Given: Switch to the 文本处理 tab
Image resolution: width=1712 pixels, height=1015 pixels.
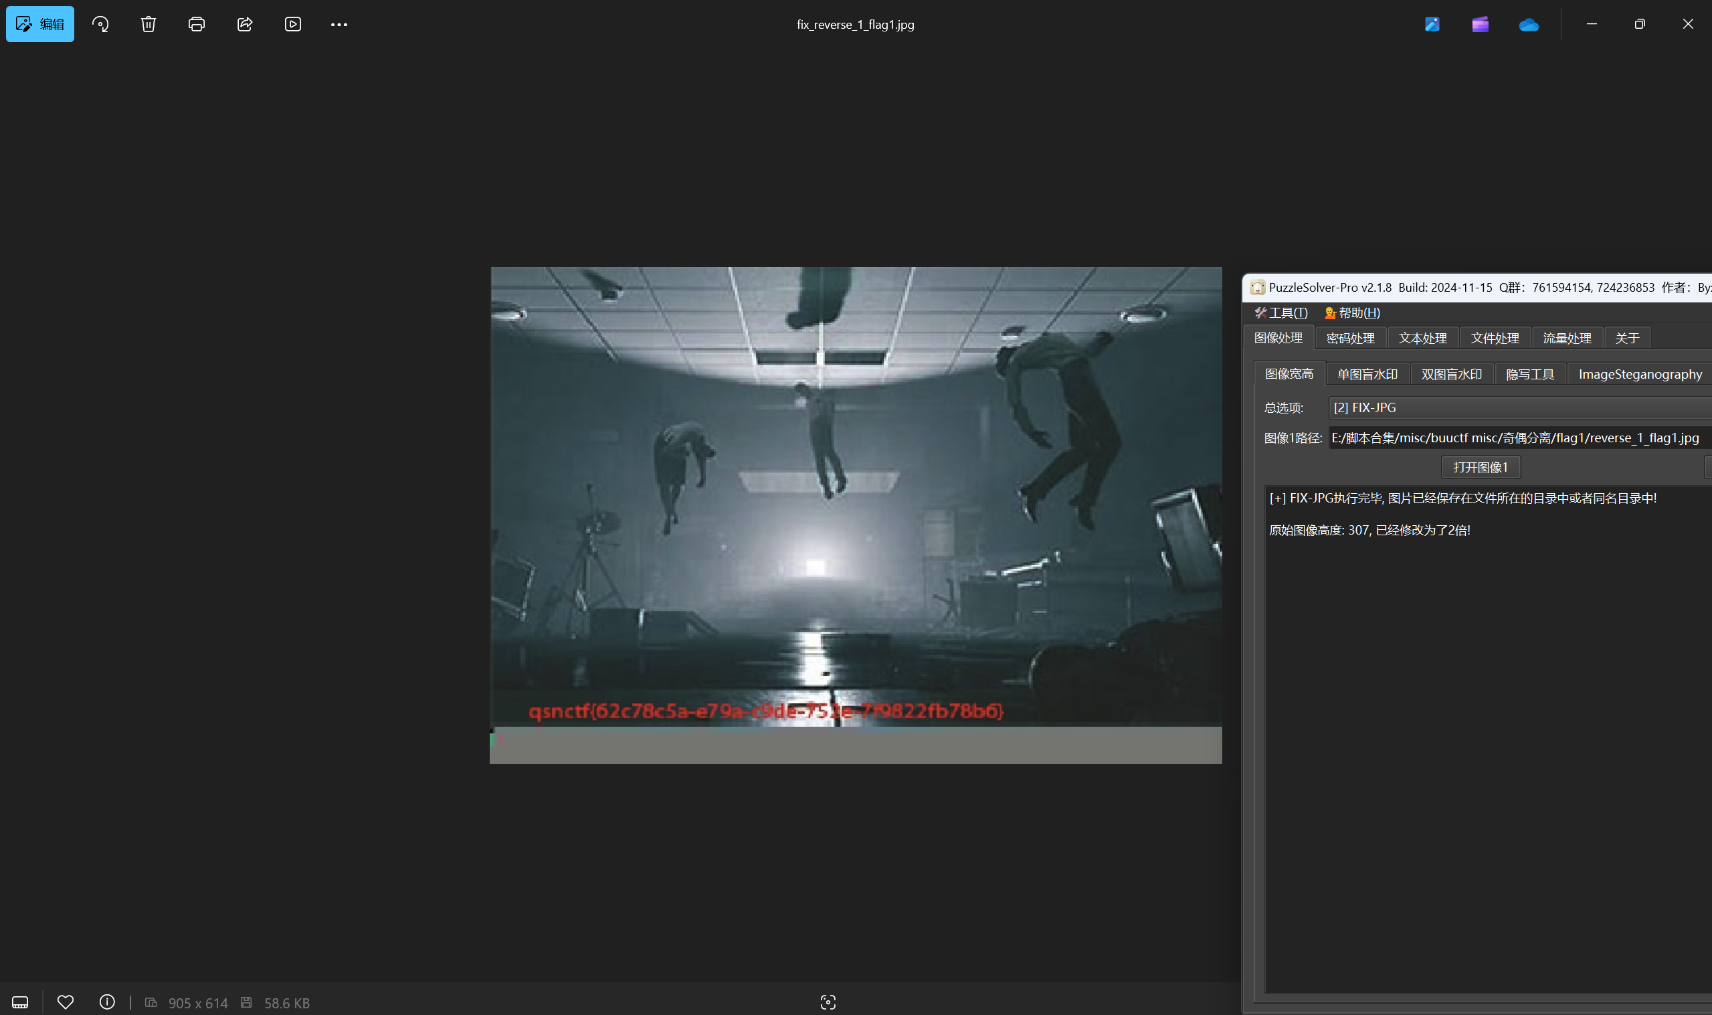Looking at the screenshot, I should pos(1423,338).
